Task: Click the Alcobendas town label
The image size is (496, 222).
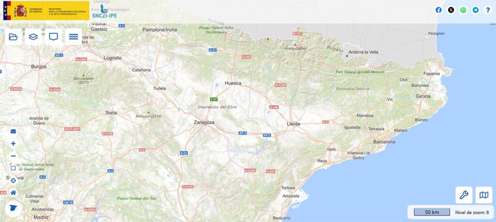Action: point(43,209)
